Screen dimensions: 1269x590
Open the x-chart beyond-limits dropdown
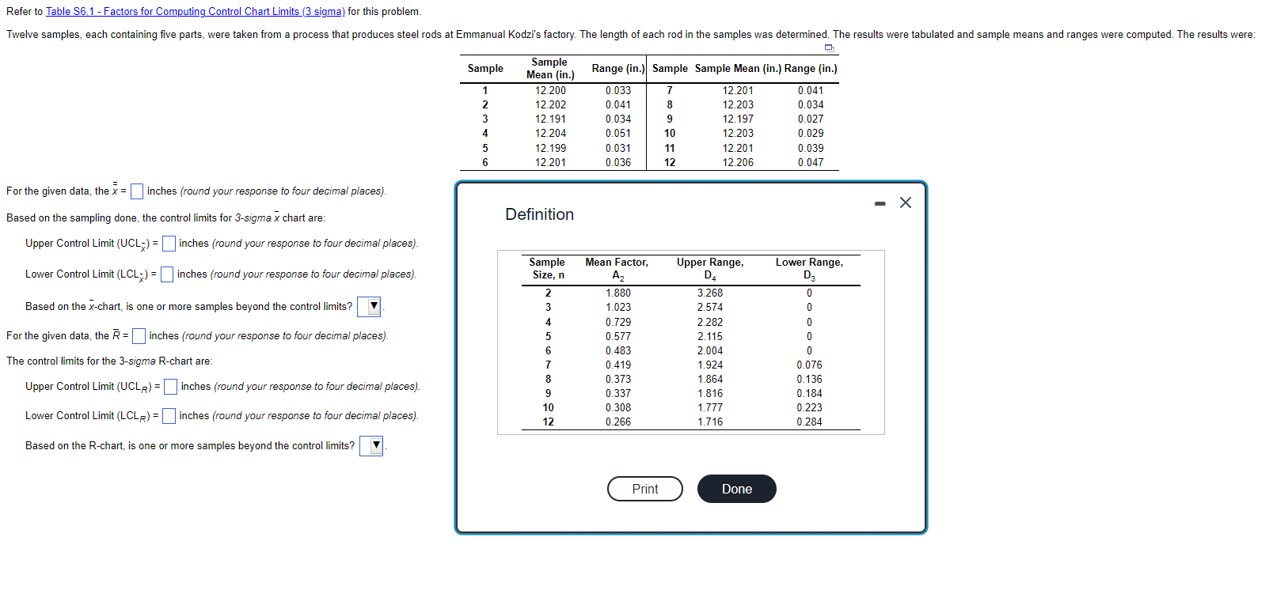pyautogui.click(x=370, y=307)
